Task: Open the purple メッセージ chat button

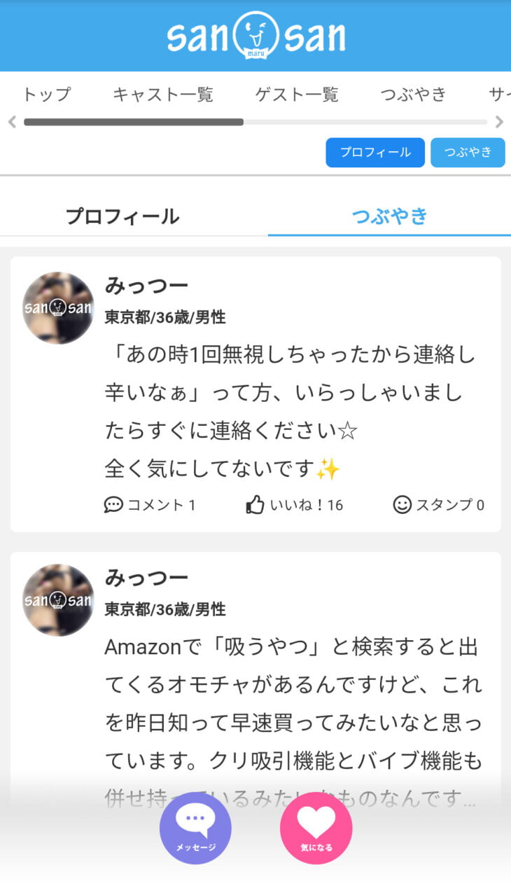Action: click(195, 828)
